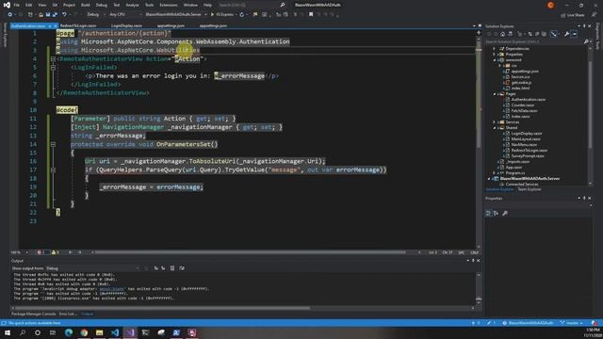Collapse the if block at line 17
This screenshot has width=603, height=339.
(x=53, y=169)
